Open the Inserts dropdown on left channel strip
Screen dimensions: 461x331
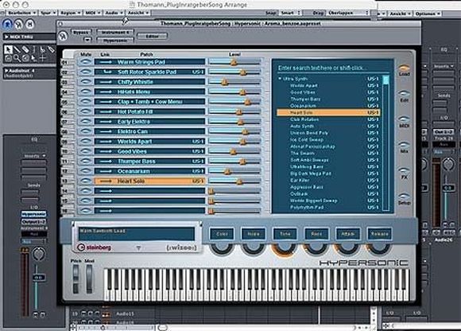(35, 156)
